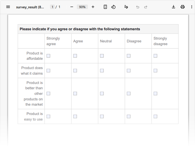Zoom out with the minus icon

click(x=72, y=7)
